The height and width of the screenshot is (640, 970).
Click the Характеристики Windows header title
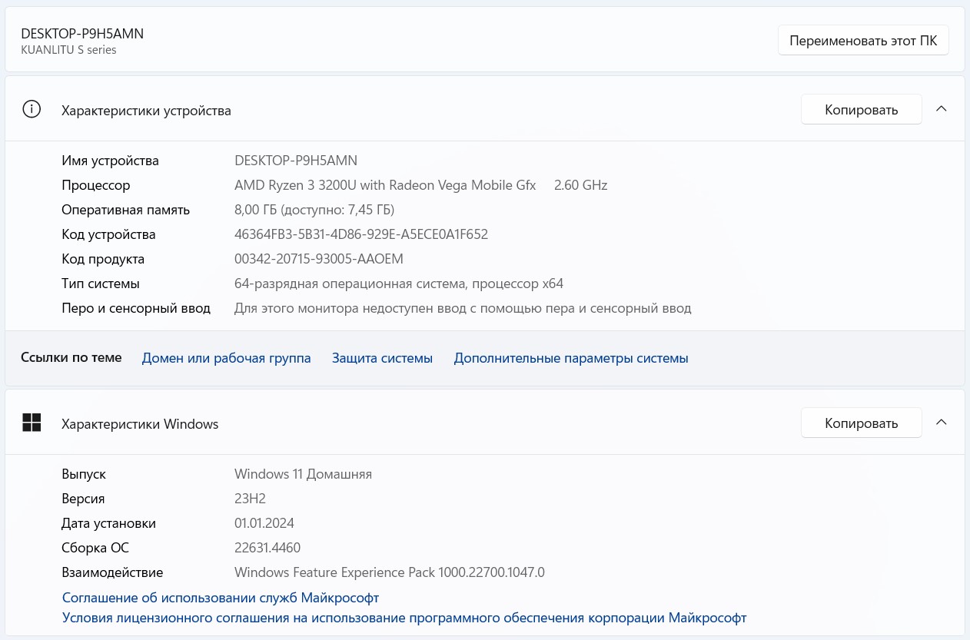(140, 424)
